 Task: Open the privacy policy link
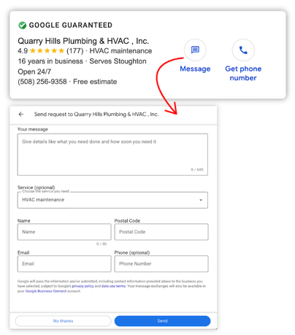click(x=83, y=286)
